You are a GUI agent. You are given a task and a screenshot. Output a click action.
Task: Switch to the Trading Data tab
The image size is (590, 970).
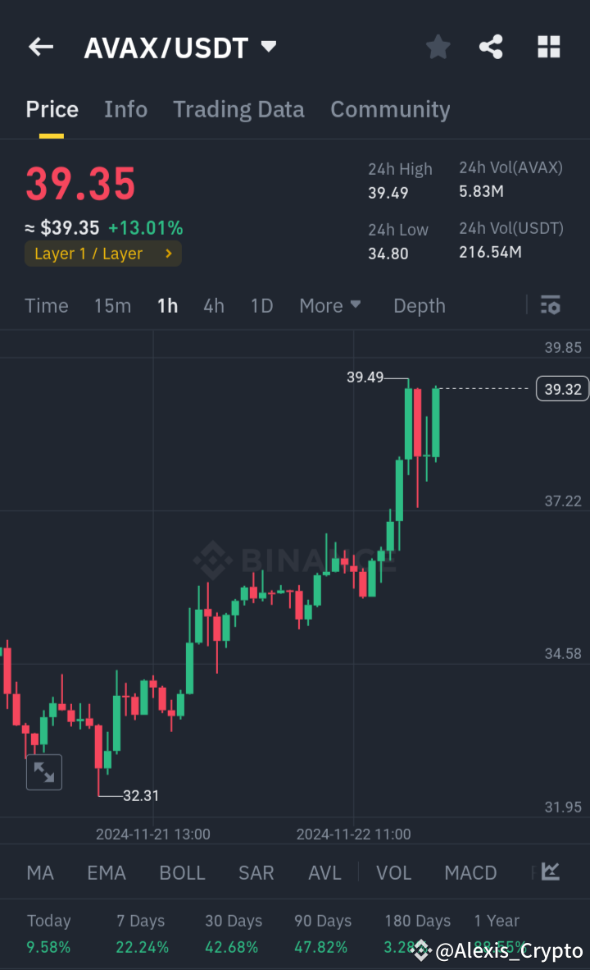[238, 109]
